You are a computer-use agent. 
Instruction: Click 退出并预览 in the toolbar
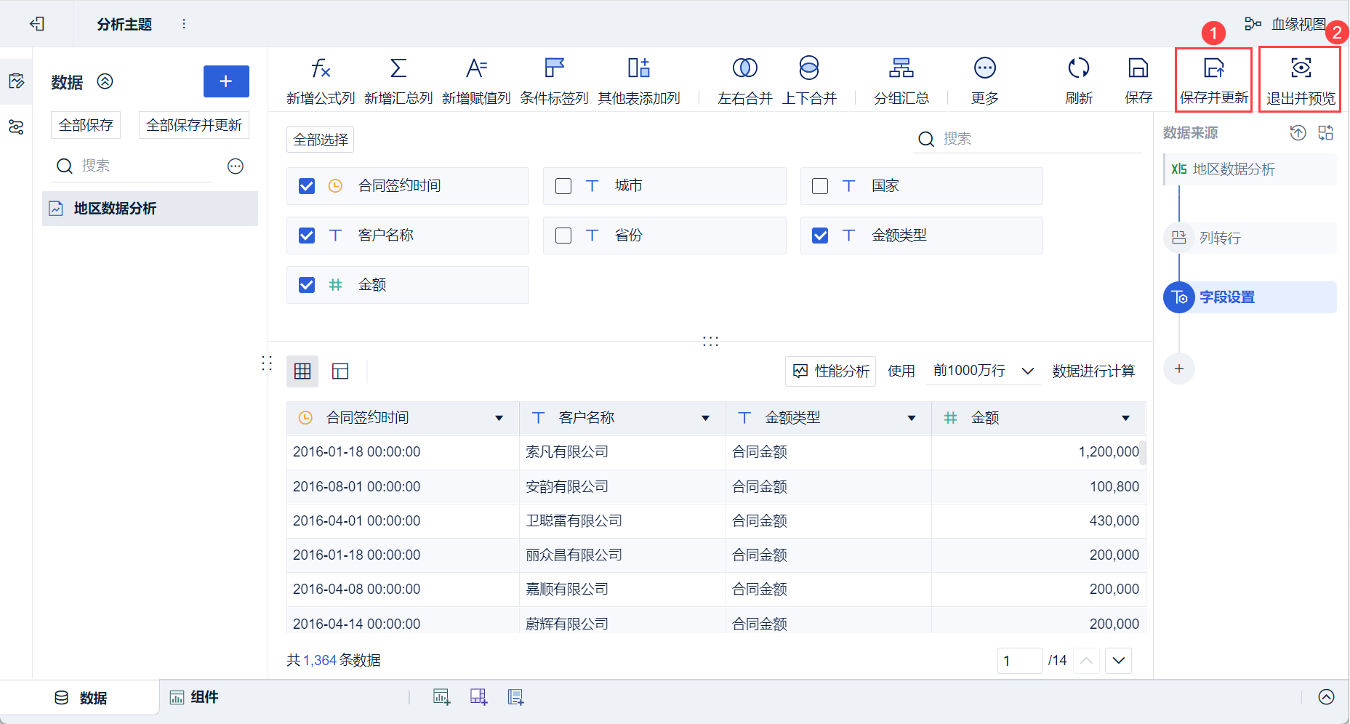tap(1301, 81)
